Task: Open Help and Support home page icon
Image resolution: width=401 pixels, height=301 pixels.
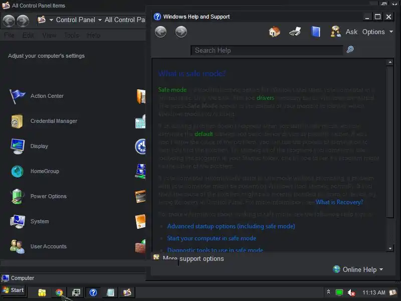Action: pyautogui.click(x=274, y=32)
